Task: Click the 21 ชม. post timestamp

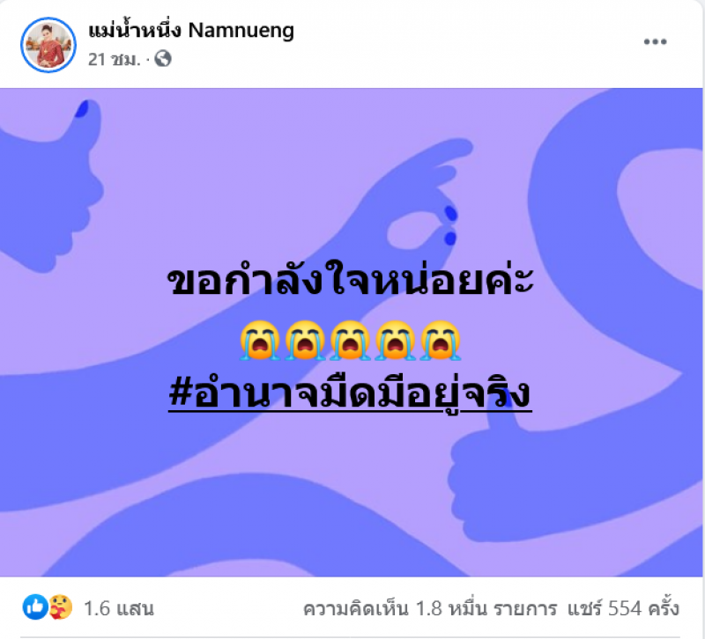Action: pos(115,59)
